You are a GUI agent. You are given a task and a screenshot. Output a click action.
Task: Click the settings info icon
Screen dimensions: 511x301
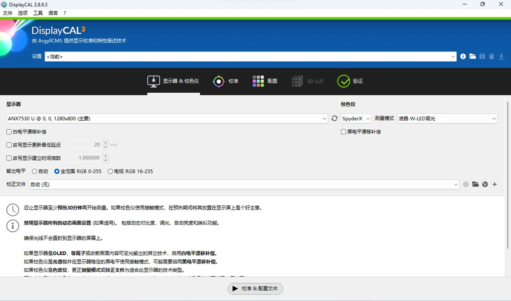click(x=463, y=57)
